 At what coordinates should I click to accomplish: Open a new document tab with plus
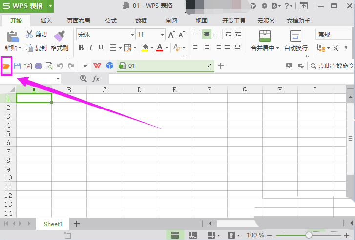(221, 66)
